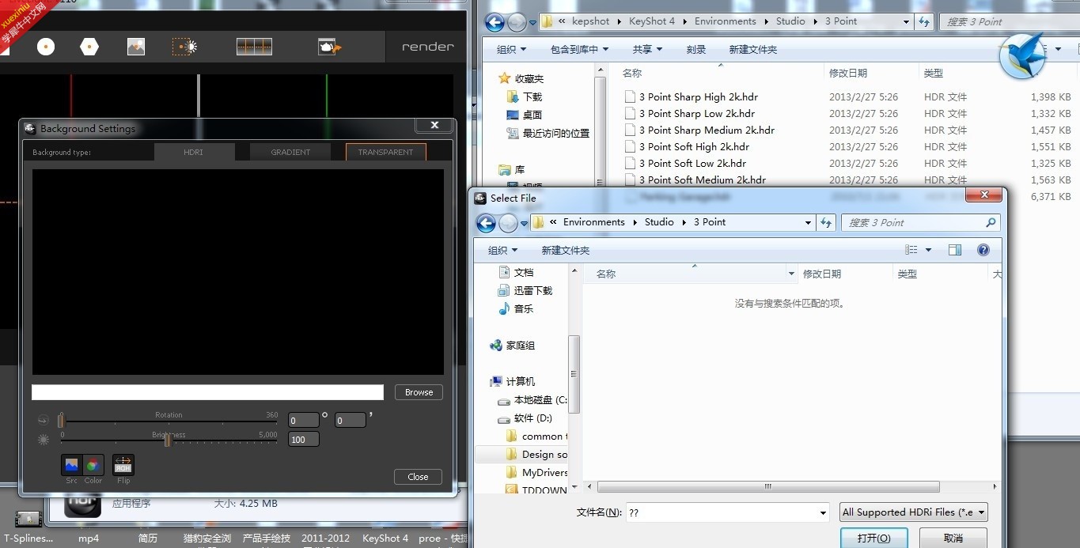Toggle preview pane icon in Select File dialog
Screen dimensions: 1080x548
(955, 250)
